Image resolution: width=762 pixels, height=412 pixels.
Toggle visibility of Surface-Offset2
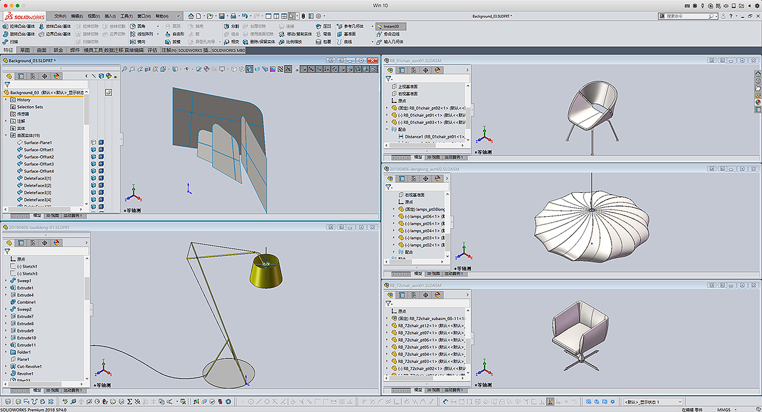point(93,157)
